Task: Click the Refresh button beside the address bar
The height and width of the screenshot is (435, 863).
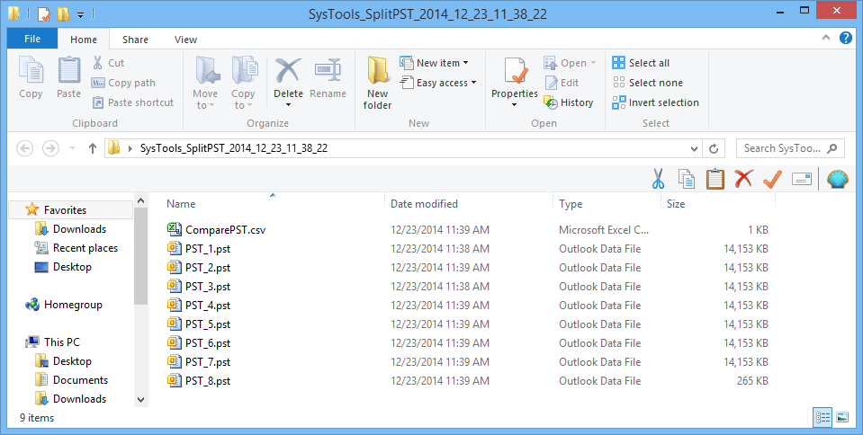Action: (714, 148)
